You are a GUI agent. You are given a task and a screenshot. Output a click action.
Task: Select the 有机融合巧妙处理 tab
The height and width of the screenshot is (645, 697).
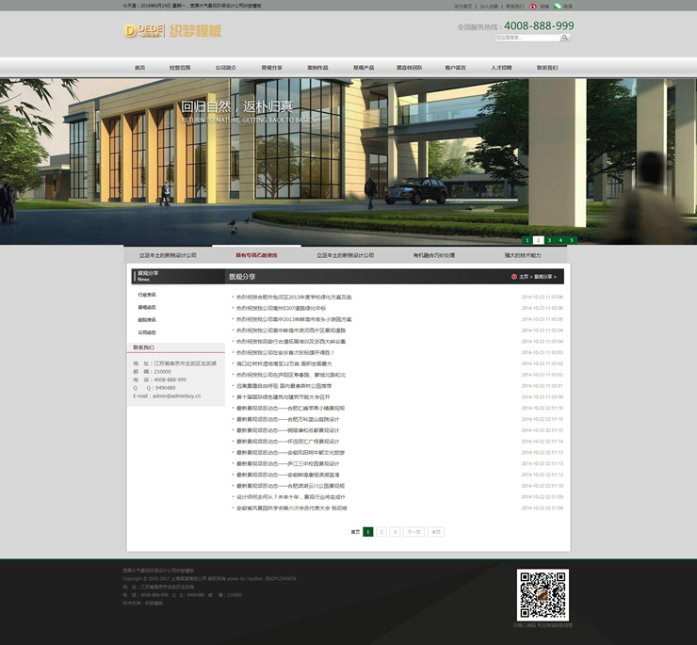click(433, 255)
